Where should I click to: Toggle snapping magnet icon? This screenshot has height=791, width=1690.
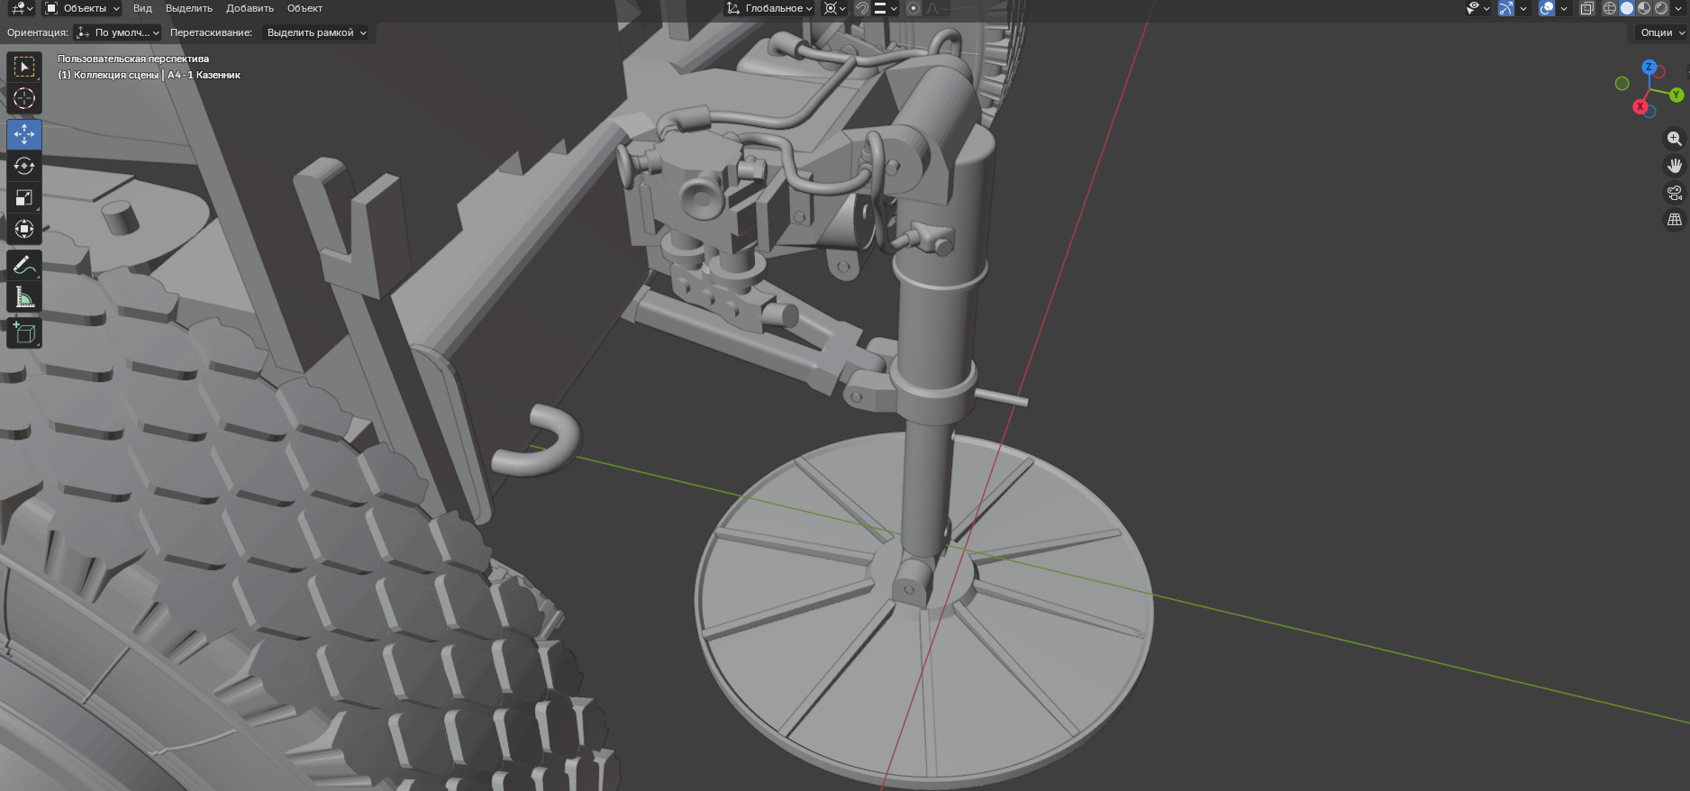[x=862, y=8]
